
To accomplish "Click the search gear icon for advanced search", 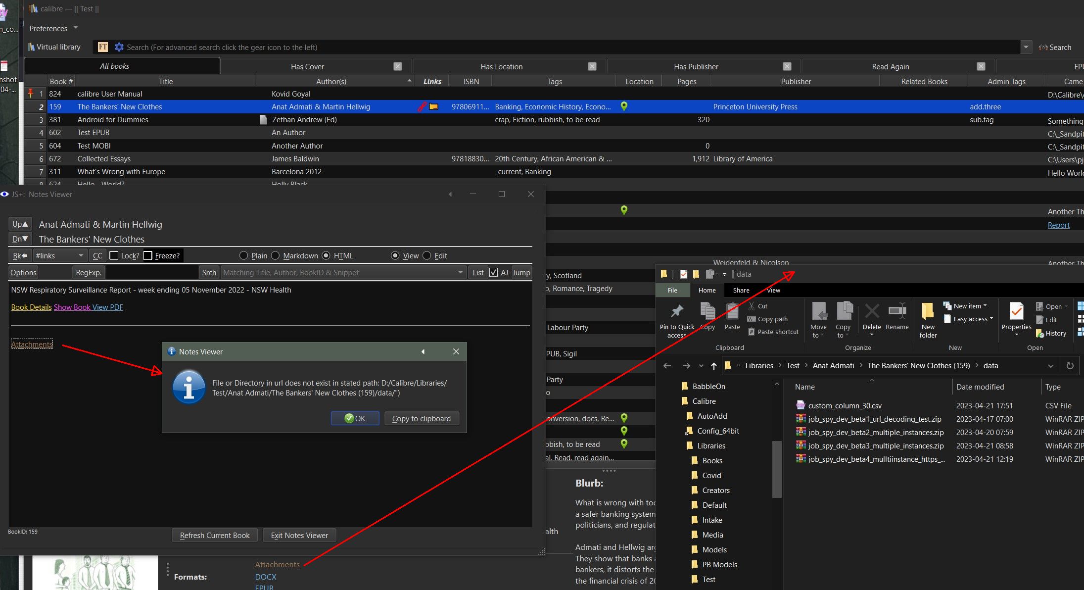I will 119,47.
